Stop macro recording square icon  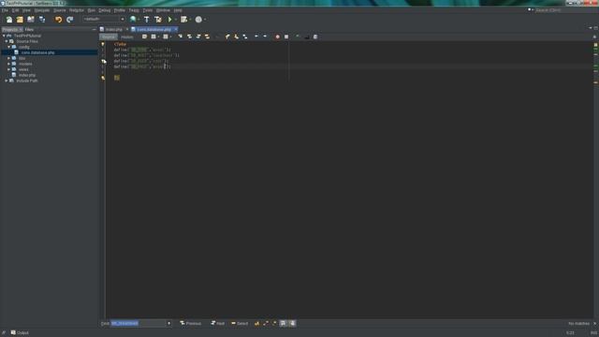[286, 37]
